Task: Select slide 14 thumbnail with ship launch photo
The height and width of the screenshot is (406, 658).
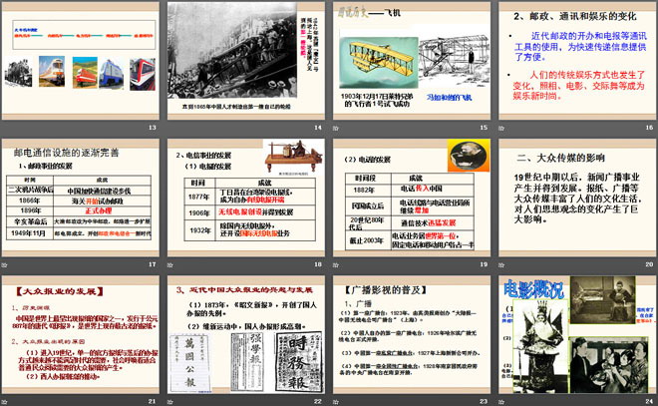Action: pyautogui.click(x=246, y=61)
